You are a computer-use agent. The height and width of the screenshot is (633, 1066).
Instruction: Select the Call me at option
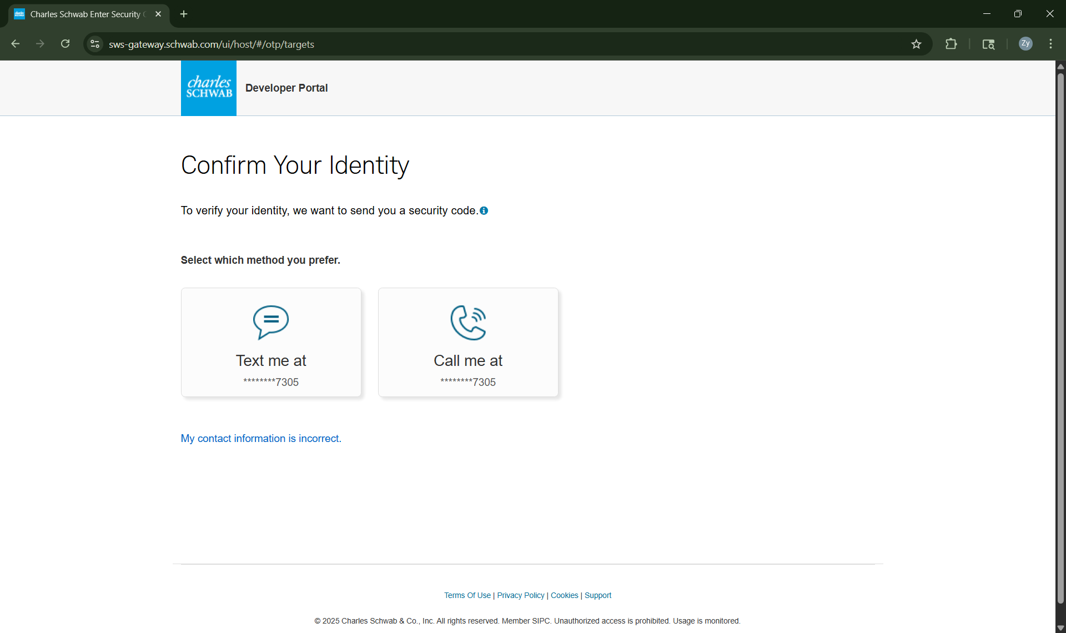468,342
